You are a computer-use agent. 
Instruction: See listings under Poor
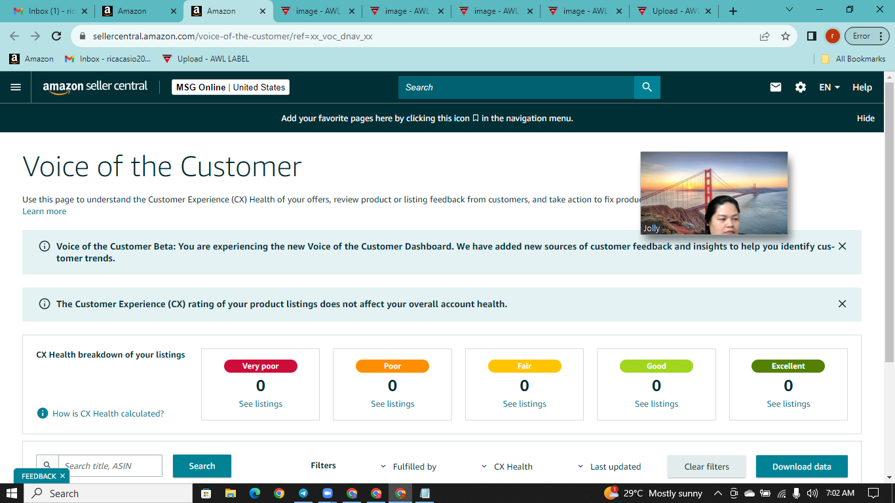click(392, 403)
